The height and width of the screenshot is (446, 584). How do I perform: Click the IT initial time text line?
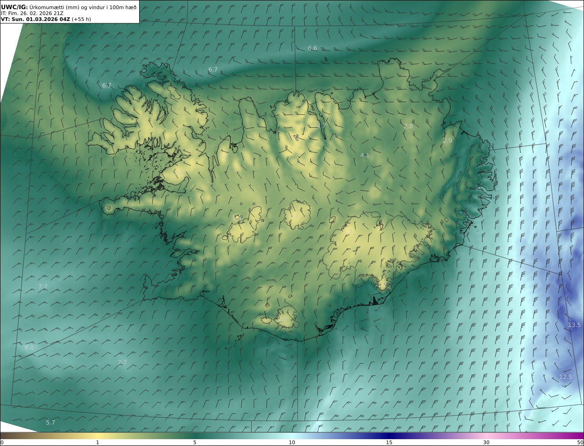coord(32,13)
